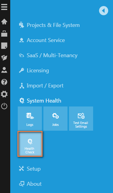Open the help question mark icon
The width and height of the screenshot is (113, 193).
click(4, 82)
